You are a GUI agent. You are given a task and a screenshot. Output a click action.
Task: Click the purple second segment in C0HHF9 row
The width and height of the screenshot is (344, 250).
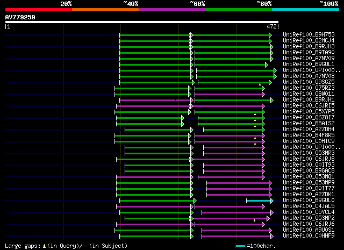[238, 237]
